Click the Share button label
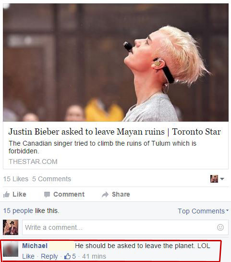231x262 pixels. (x=121, y=194)
